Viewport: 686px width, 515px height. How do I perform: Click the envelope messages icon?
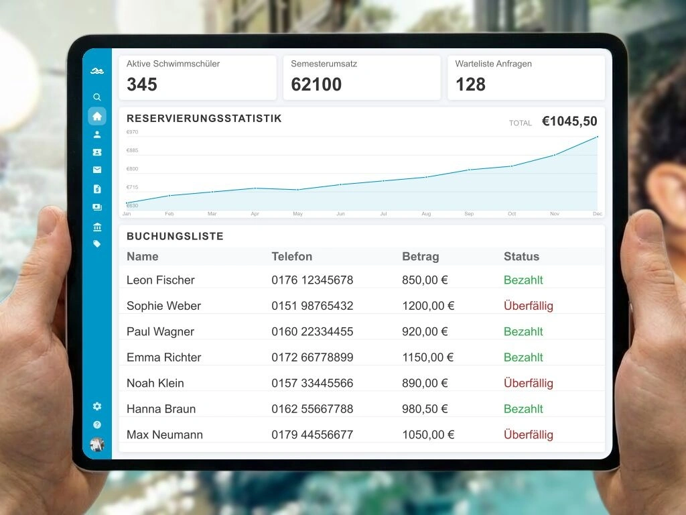click(97, 170)
